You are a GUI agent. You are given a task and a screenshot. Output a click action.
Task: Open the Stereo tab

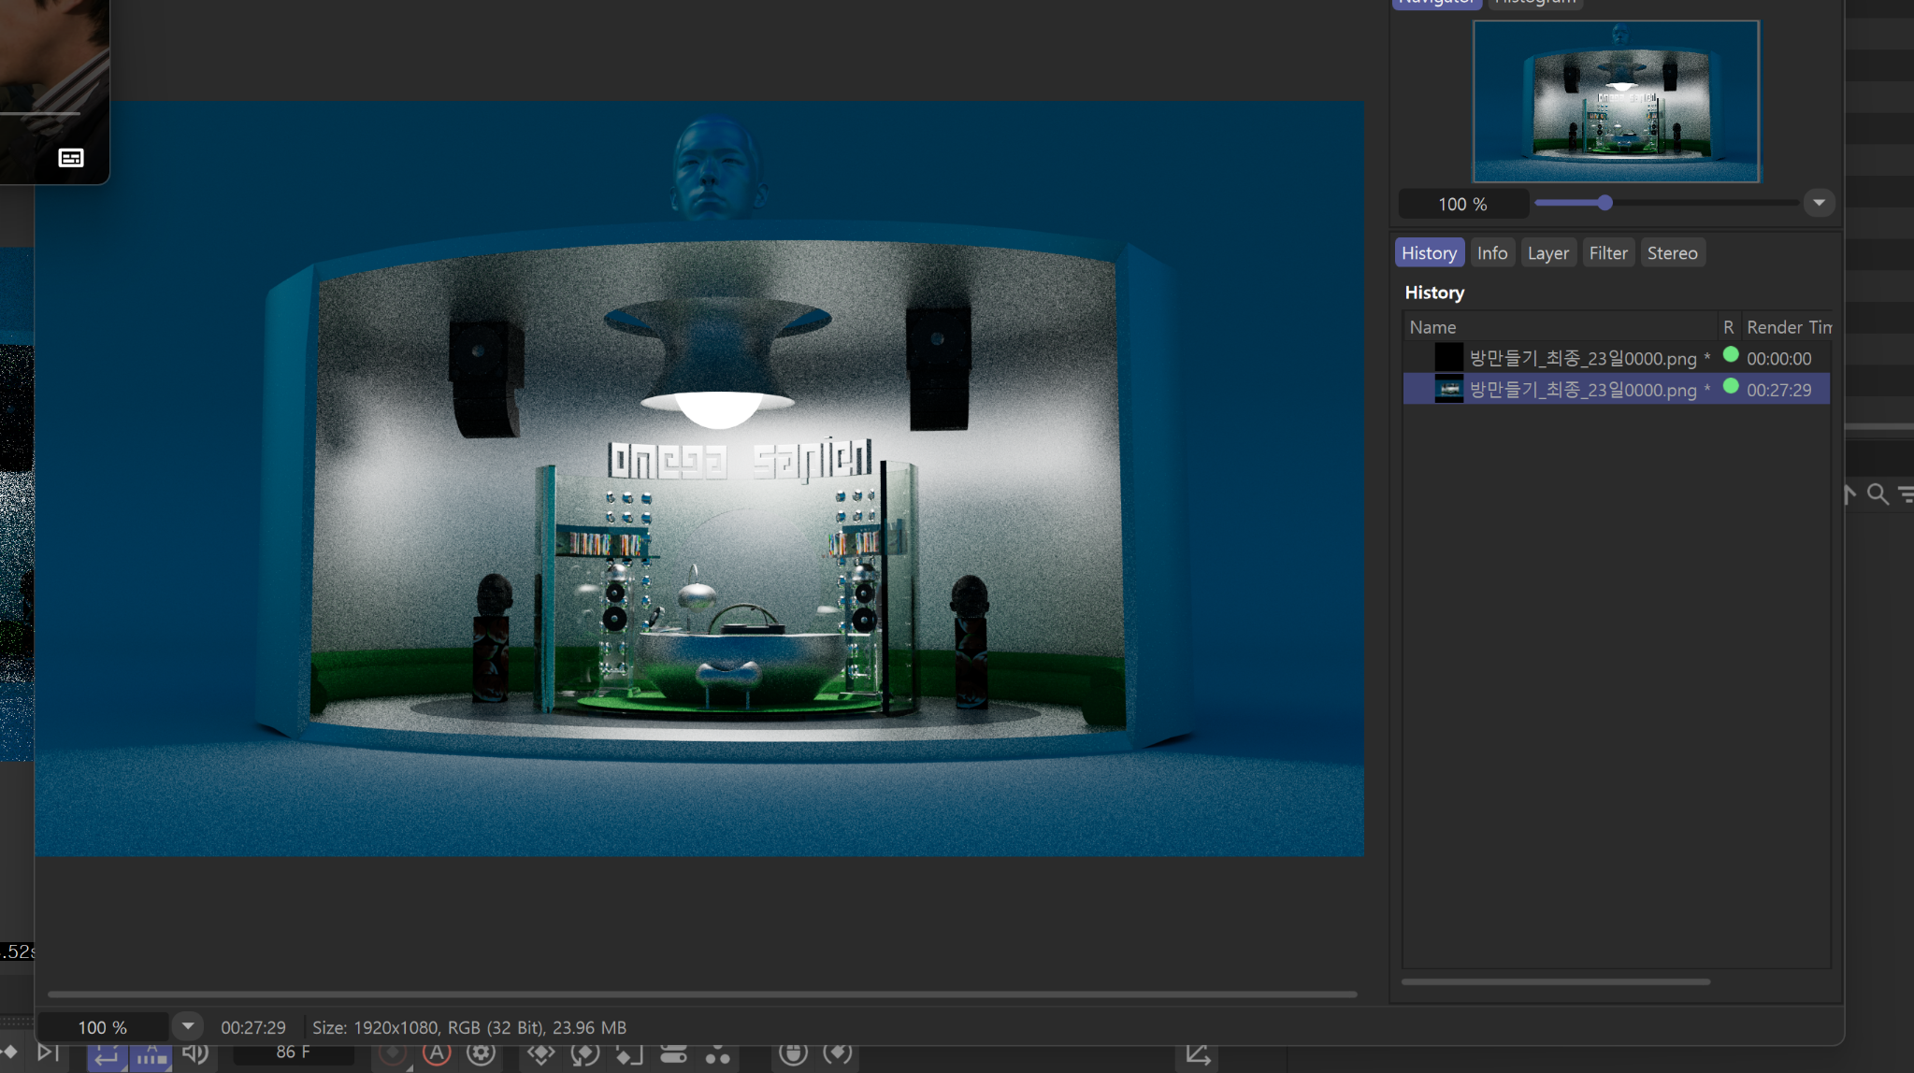tap(1673, 252)
